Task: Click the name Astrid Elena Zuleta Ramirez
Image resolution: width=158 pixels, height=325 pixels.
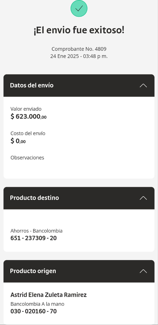Action: coord(49,295)
